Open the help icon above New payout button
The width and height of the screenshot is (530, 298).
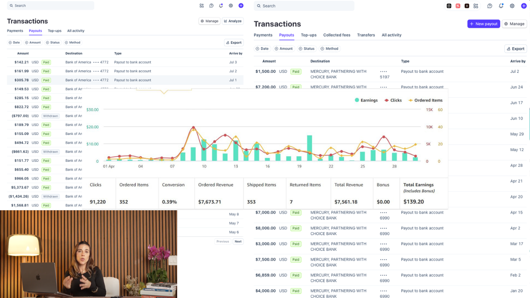pyautogui.click(x=490, y=6)
